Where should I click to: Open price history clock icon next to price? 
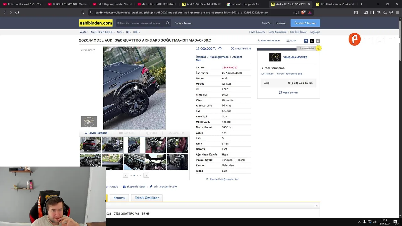point(220,49)
